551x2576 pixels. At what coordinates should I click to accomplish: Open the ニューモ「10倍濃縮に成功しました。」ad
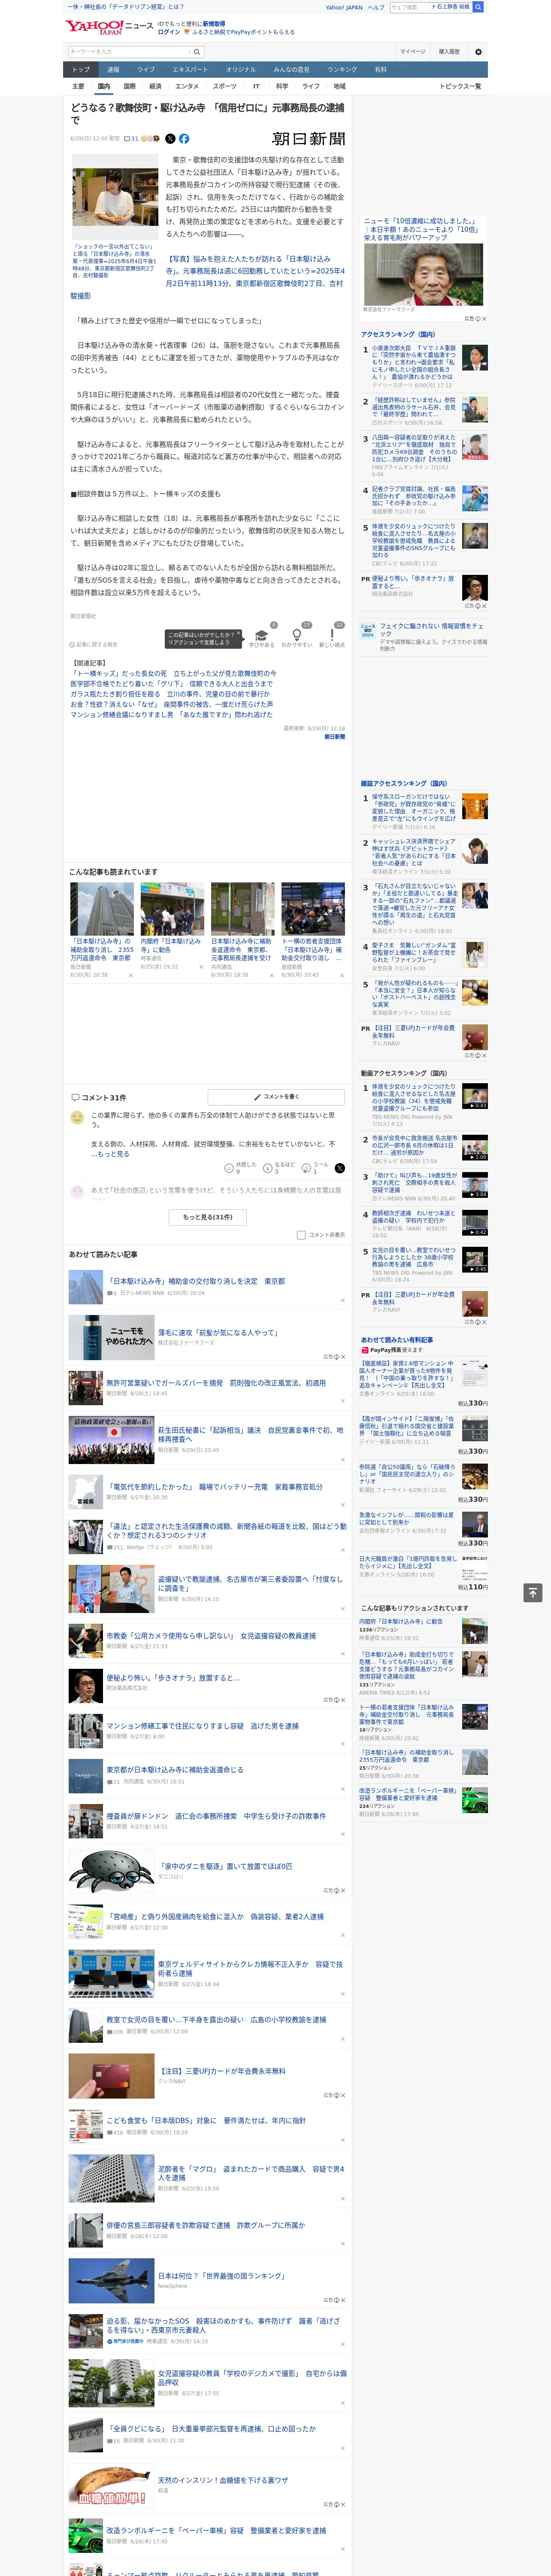(424, 268)
